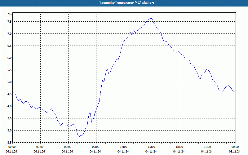
Task: Select the 4,5 y-axis value
Action: coord(10,94)
